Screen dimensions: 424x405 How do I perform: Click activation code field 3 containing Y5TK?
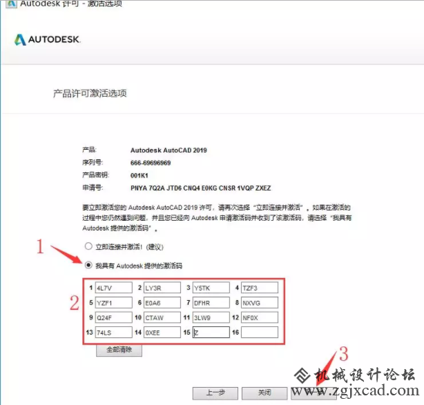click(211, 288)
